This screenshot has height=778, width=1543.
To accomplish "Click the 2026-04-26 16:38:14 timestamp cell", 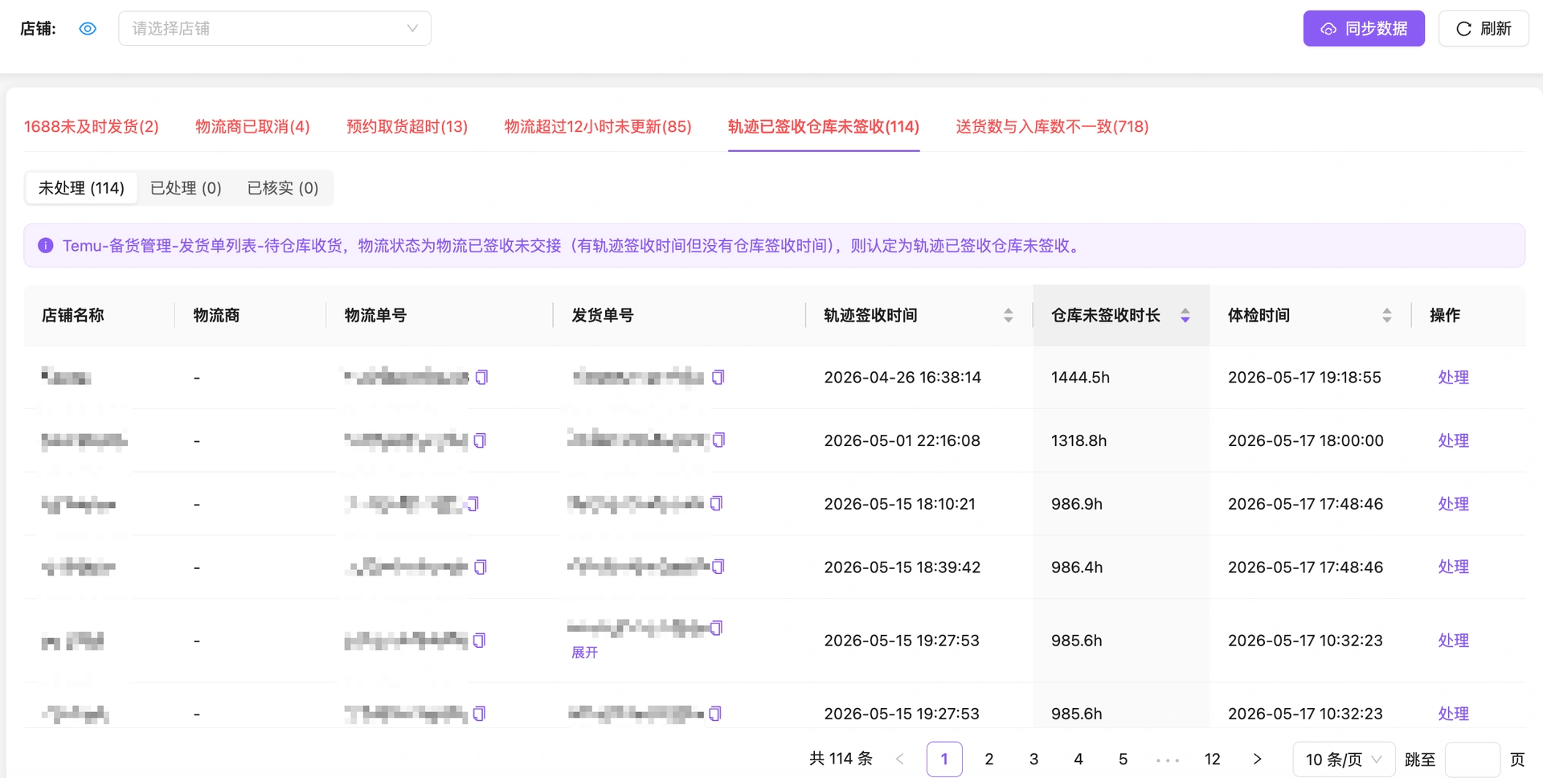I will point(902,377).
